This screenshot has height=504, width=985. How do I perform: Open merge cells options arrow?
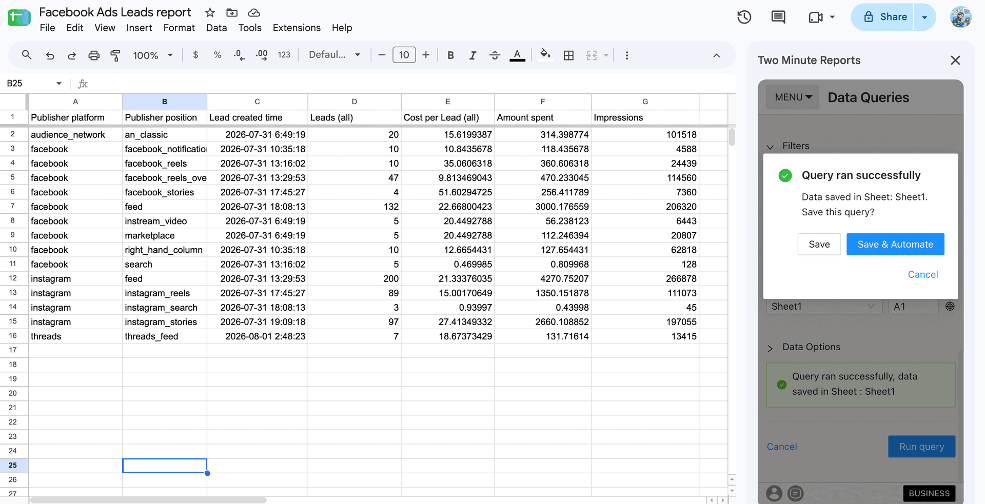(x=606, y=55)
